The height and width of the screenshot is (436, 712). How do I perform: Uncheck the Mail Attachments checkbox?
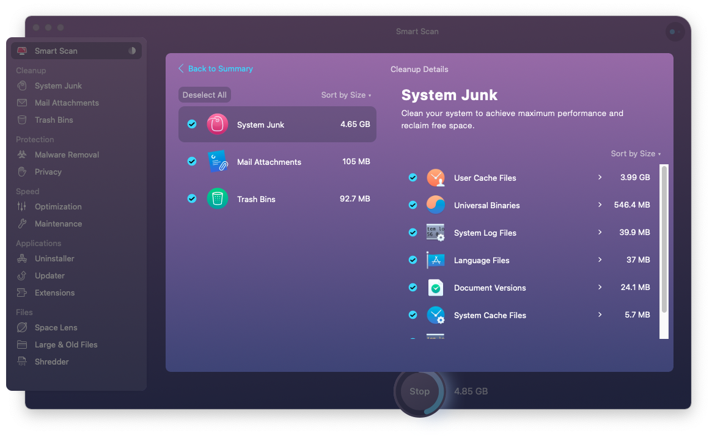click(x=192, y=161)
